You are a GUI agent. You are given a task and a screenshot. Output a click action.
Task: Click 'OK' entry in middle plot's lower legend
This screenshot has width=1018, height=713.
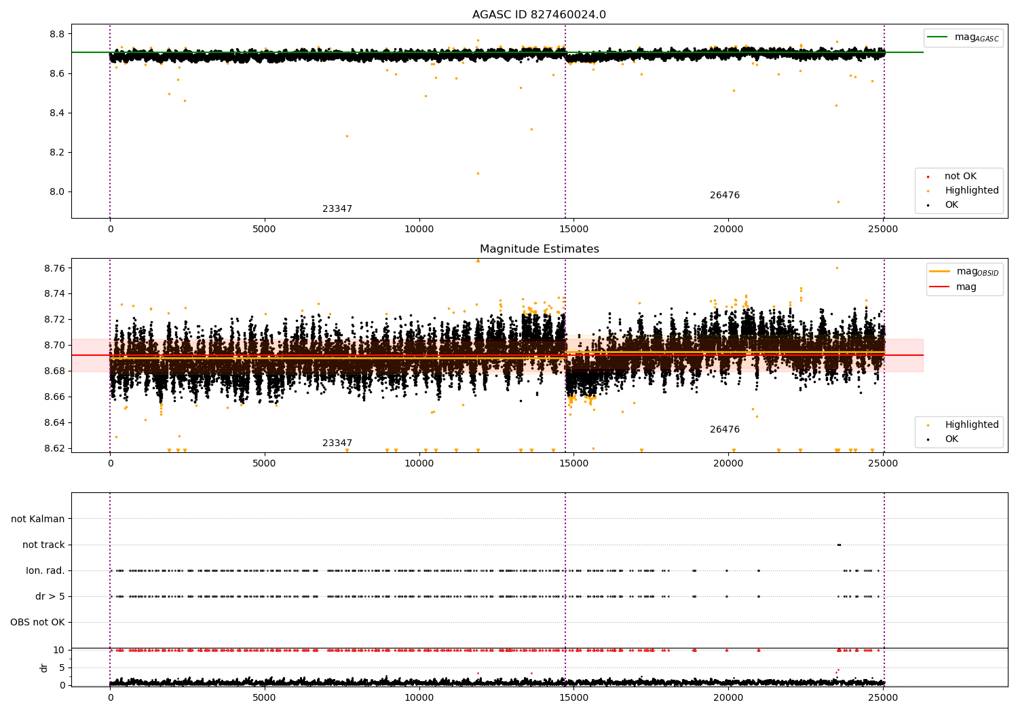[943, 439]
